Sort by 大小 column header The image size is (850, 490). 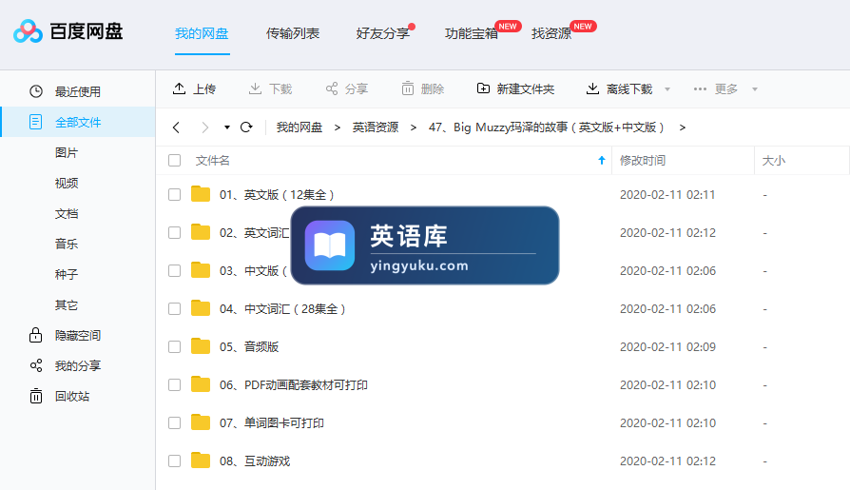pyautogui.click(x=774, y=161)
